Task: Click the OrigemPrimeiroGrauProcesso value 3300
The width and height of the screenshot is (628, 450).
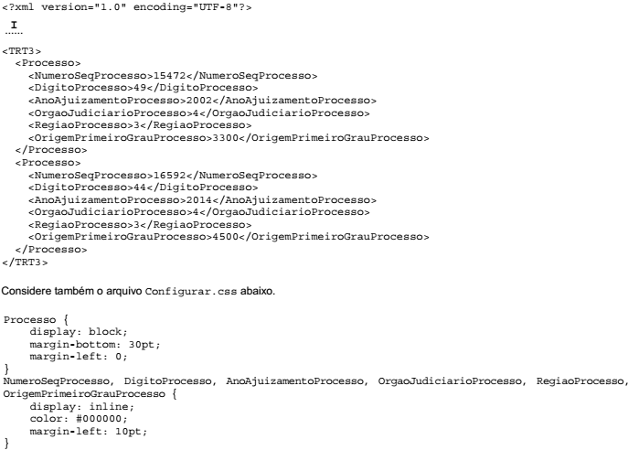Action: point(226,138)
